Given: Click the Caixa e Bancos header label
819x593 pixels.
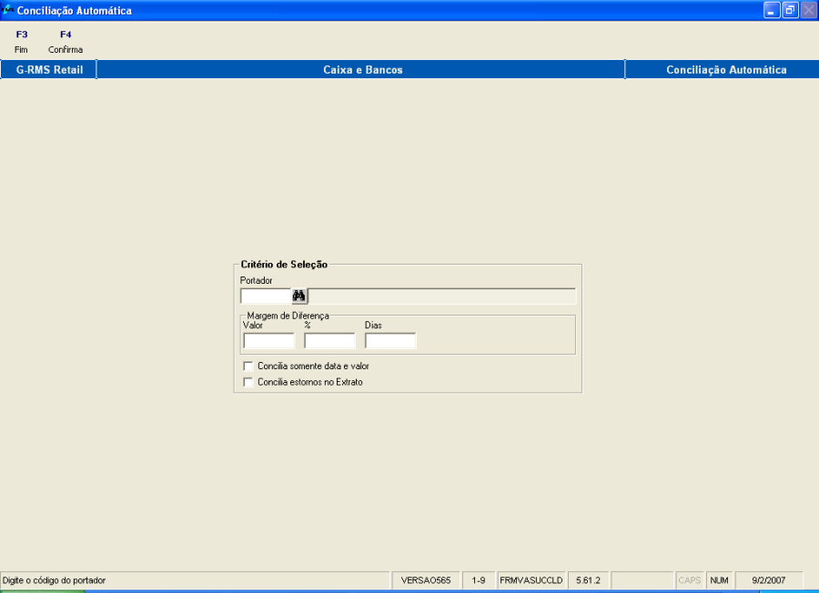Looking at the screenshot, I should point(362,69).
